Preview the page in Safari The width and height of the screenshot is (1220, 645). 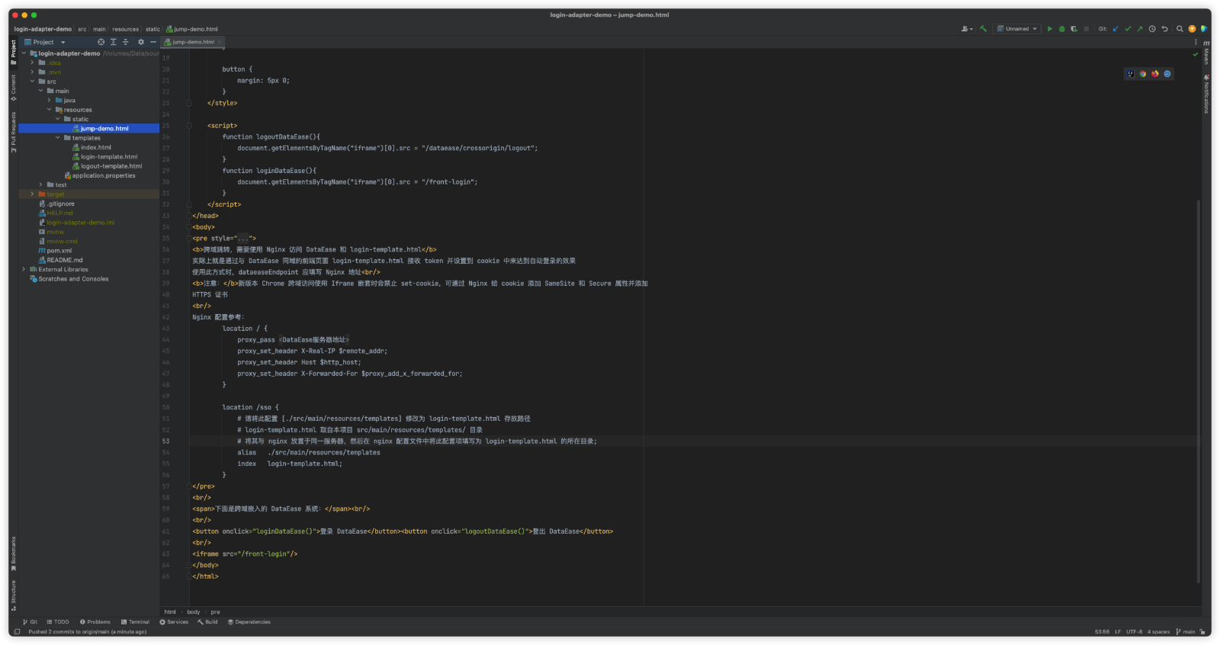click(1167, 74)
